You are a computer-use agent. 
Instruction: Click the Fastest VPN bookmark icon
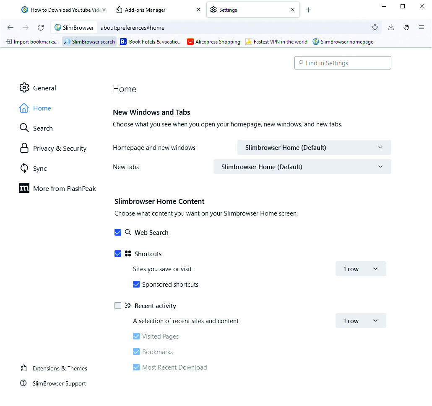click(x=249, y=41)
